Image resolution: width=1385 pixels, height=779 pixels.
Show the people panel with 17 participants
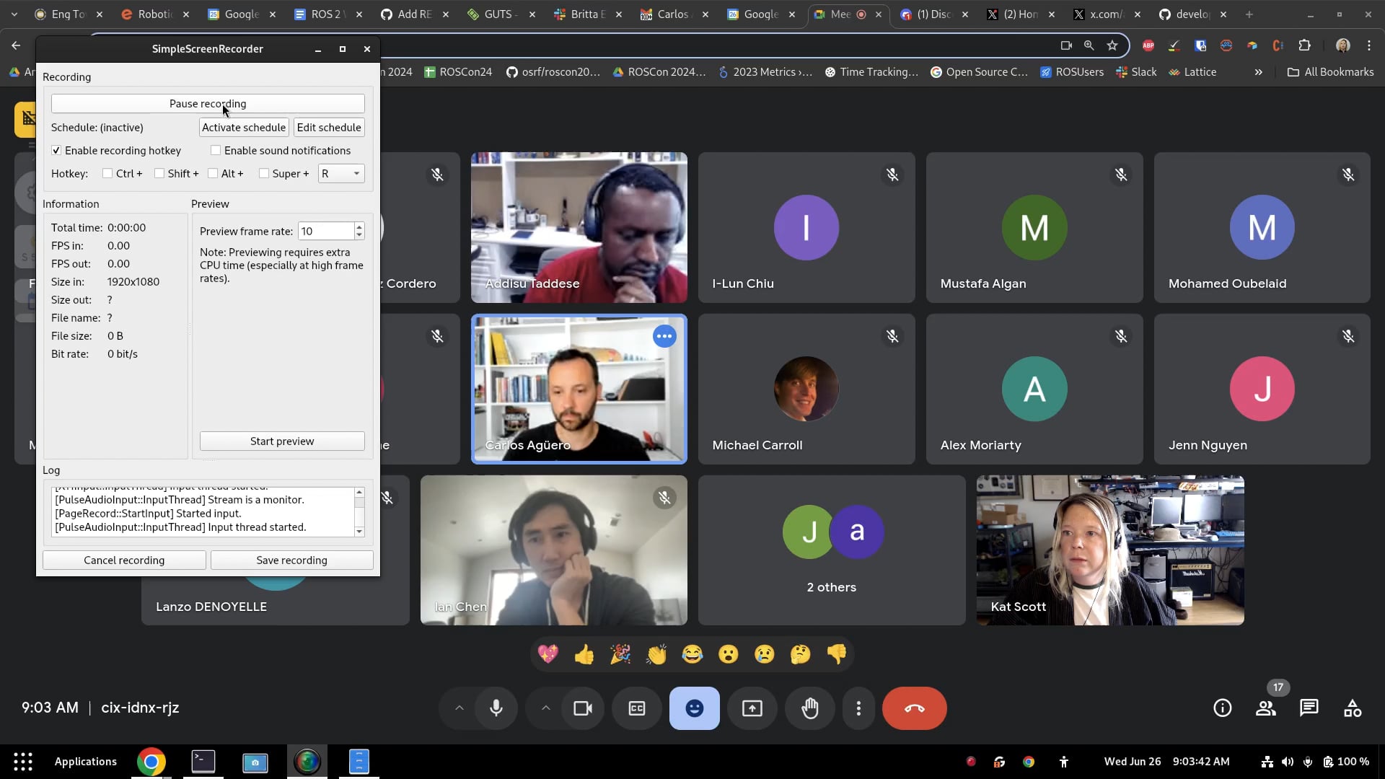1266,708
